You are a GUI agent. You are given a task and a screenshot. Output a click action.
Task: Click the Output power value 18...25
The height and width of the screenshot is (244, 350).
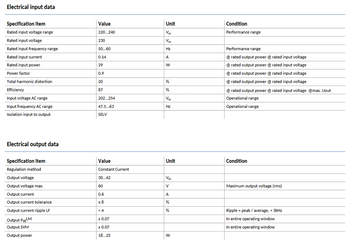(104, 235)
